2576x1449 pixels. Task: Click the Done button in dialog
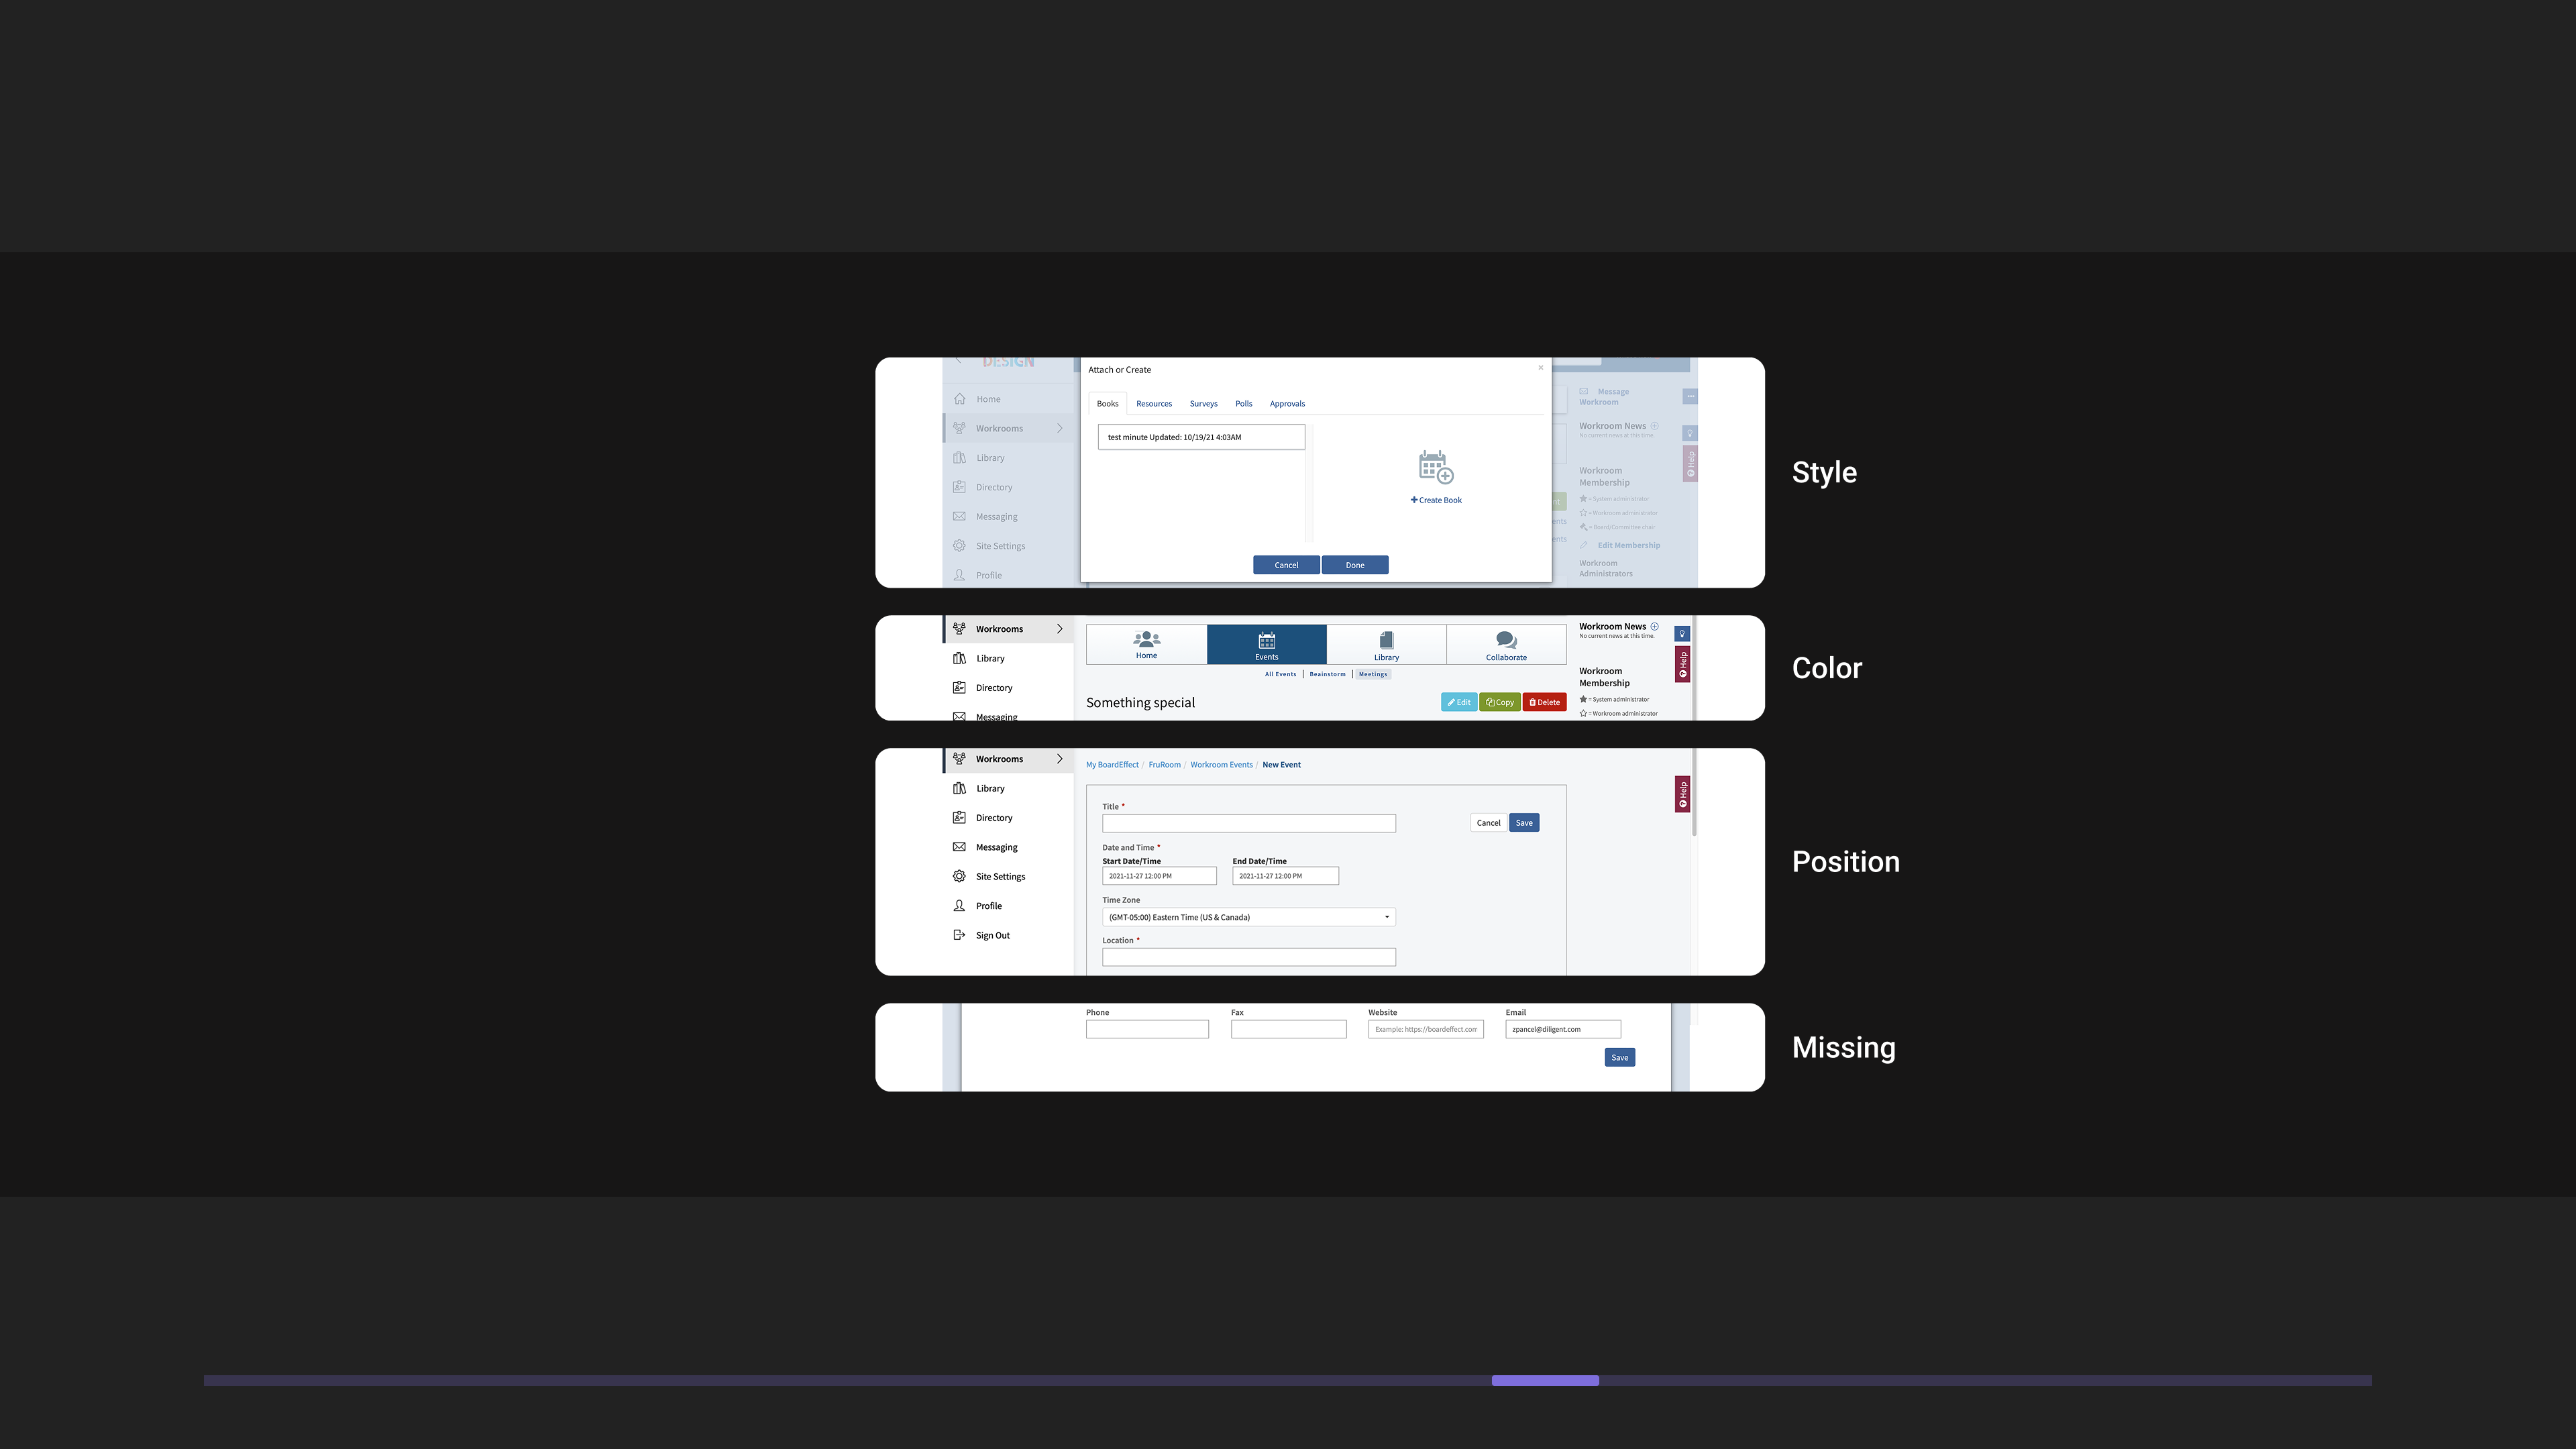click(x=1354, y=565)
